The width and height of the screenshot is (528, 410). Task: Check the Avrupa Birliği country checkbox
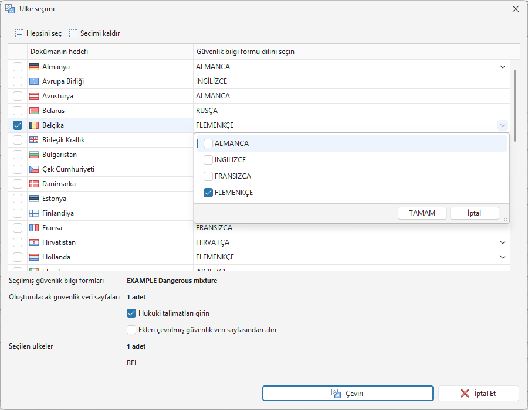(x=18, y=81)
